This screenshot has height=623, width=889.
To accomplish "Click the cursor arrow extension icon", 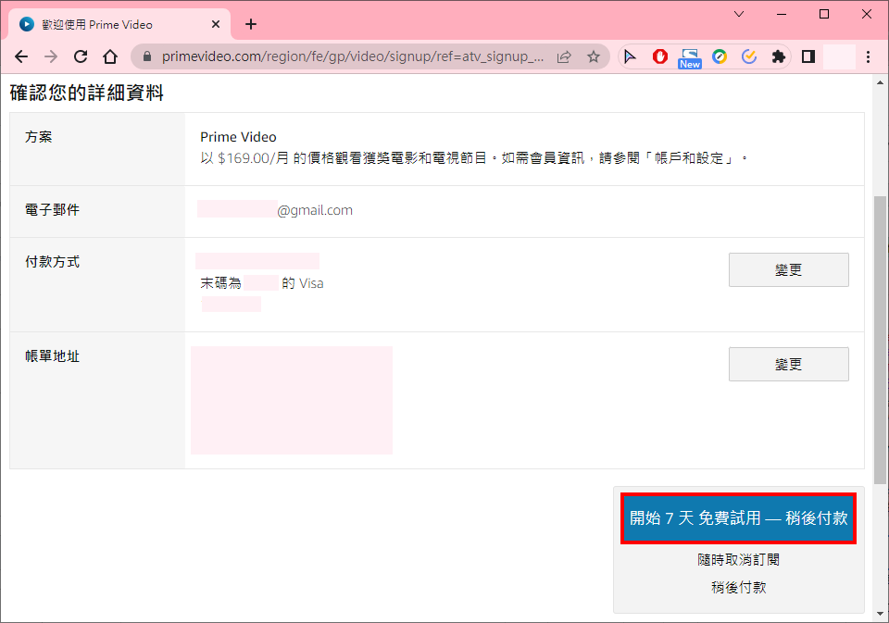I will tap(630, 56).
